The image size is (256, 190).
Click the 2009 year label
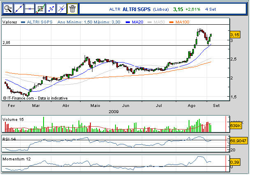[114, 112]
